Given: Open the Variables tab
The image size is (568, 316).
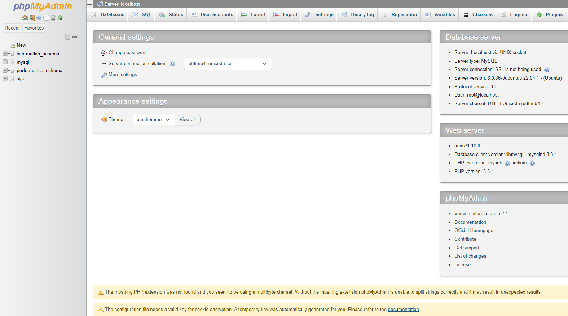Looking at the screenshot, I should click(440, 15).
